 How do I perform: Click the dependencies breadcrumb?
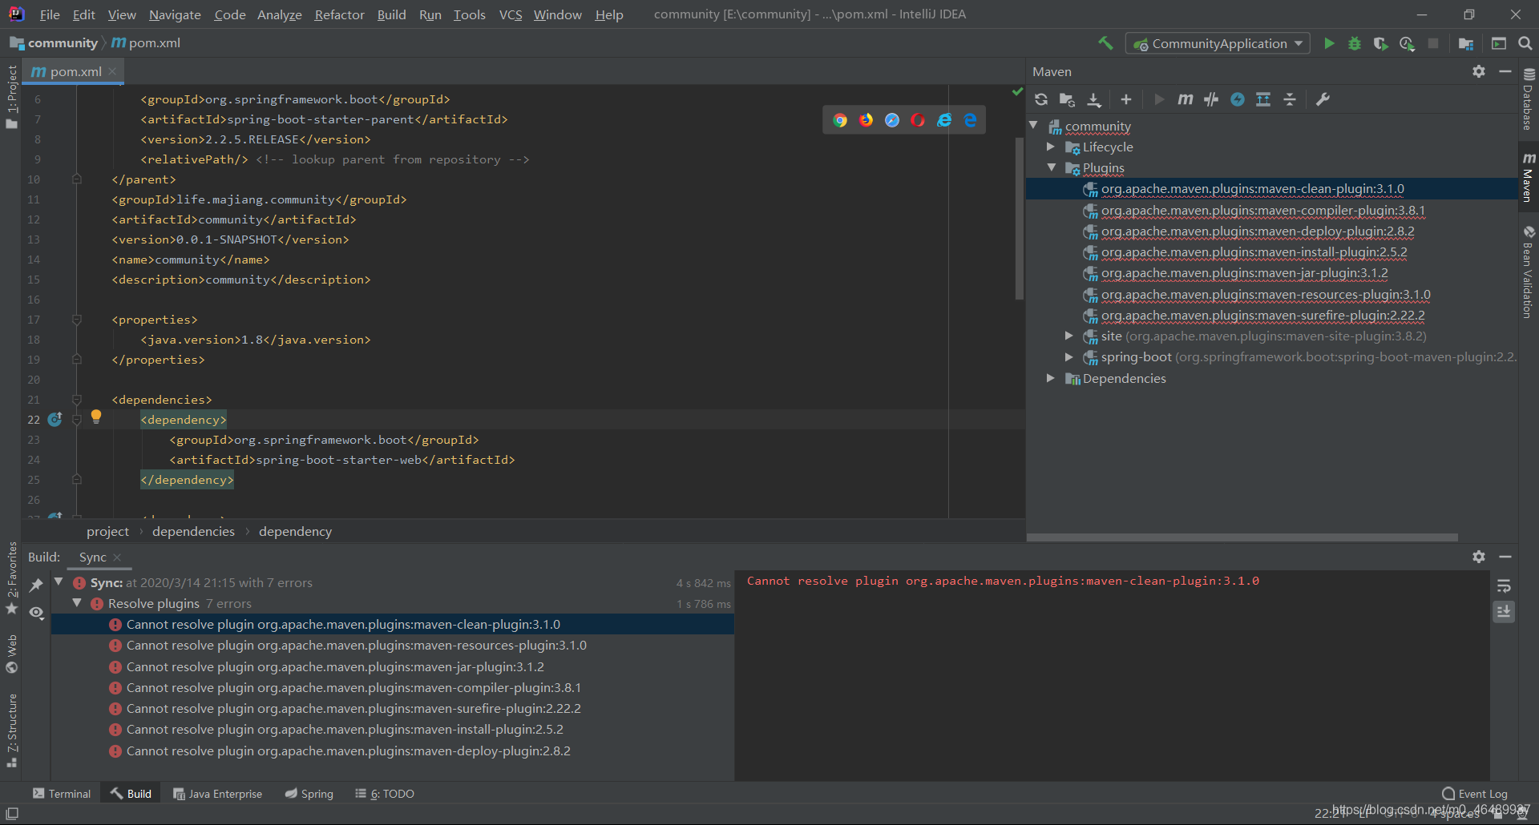193,531
